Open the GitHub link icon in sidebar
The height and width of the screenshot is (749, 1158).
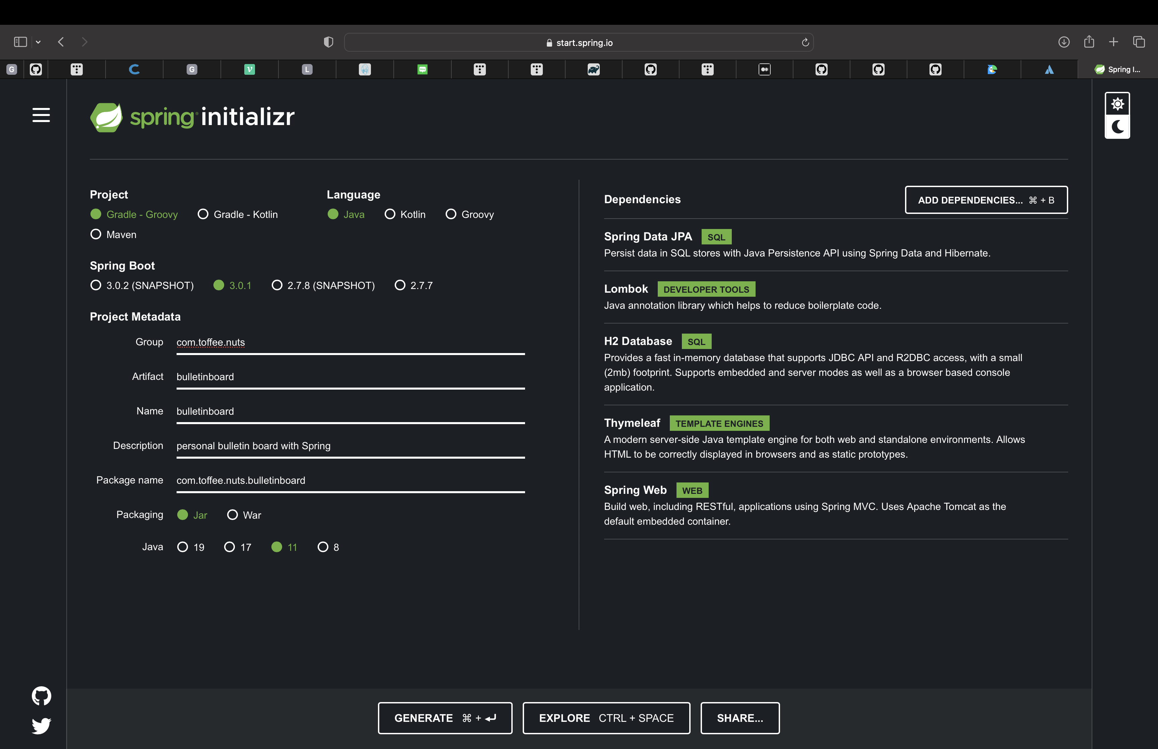41,695
